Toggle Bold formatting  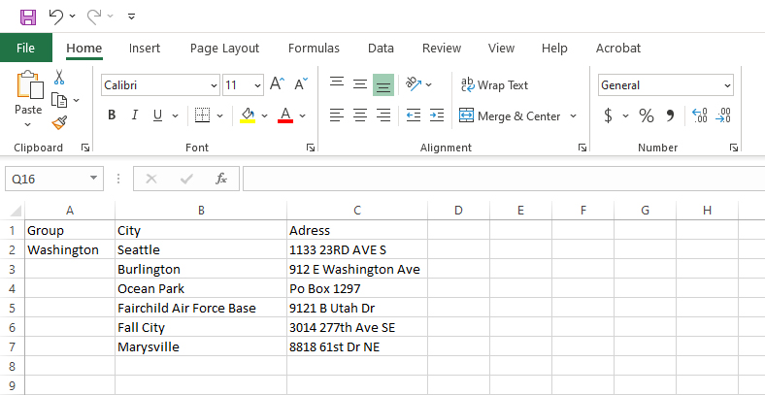112,115
